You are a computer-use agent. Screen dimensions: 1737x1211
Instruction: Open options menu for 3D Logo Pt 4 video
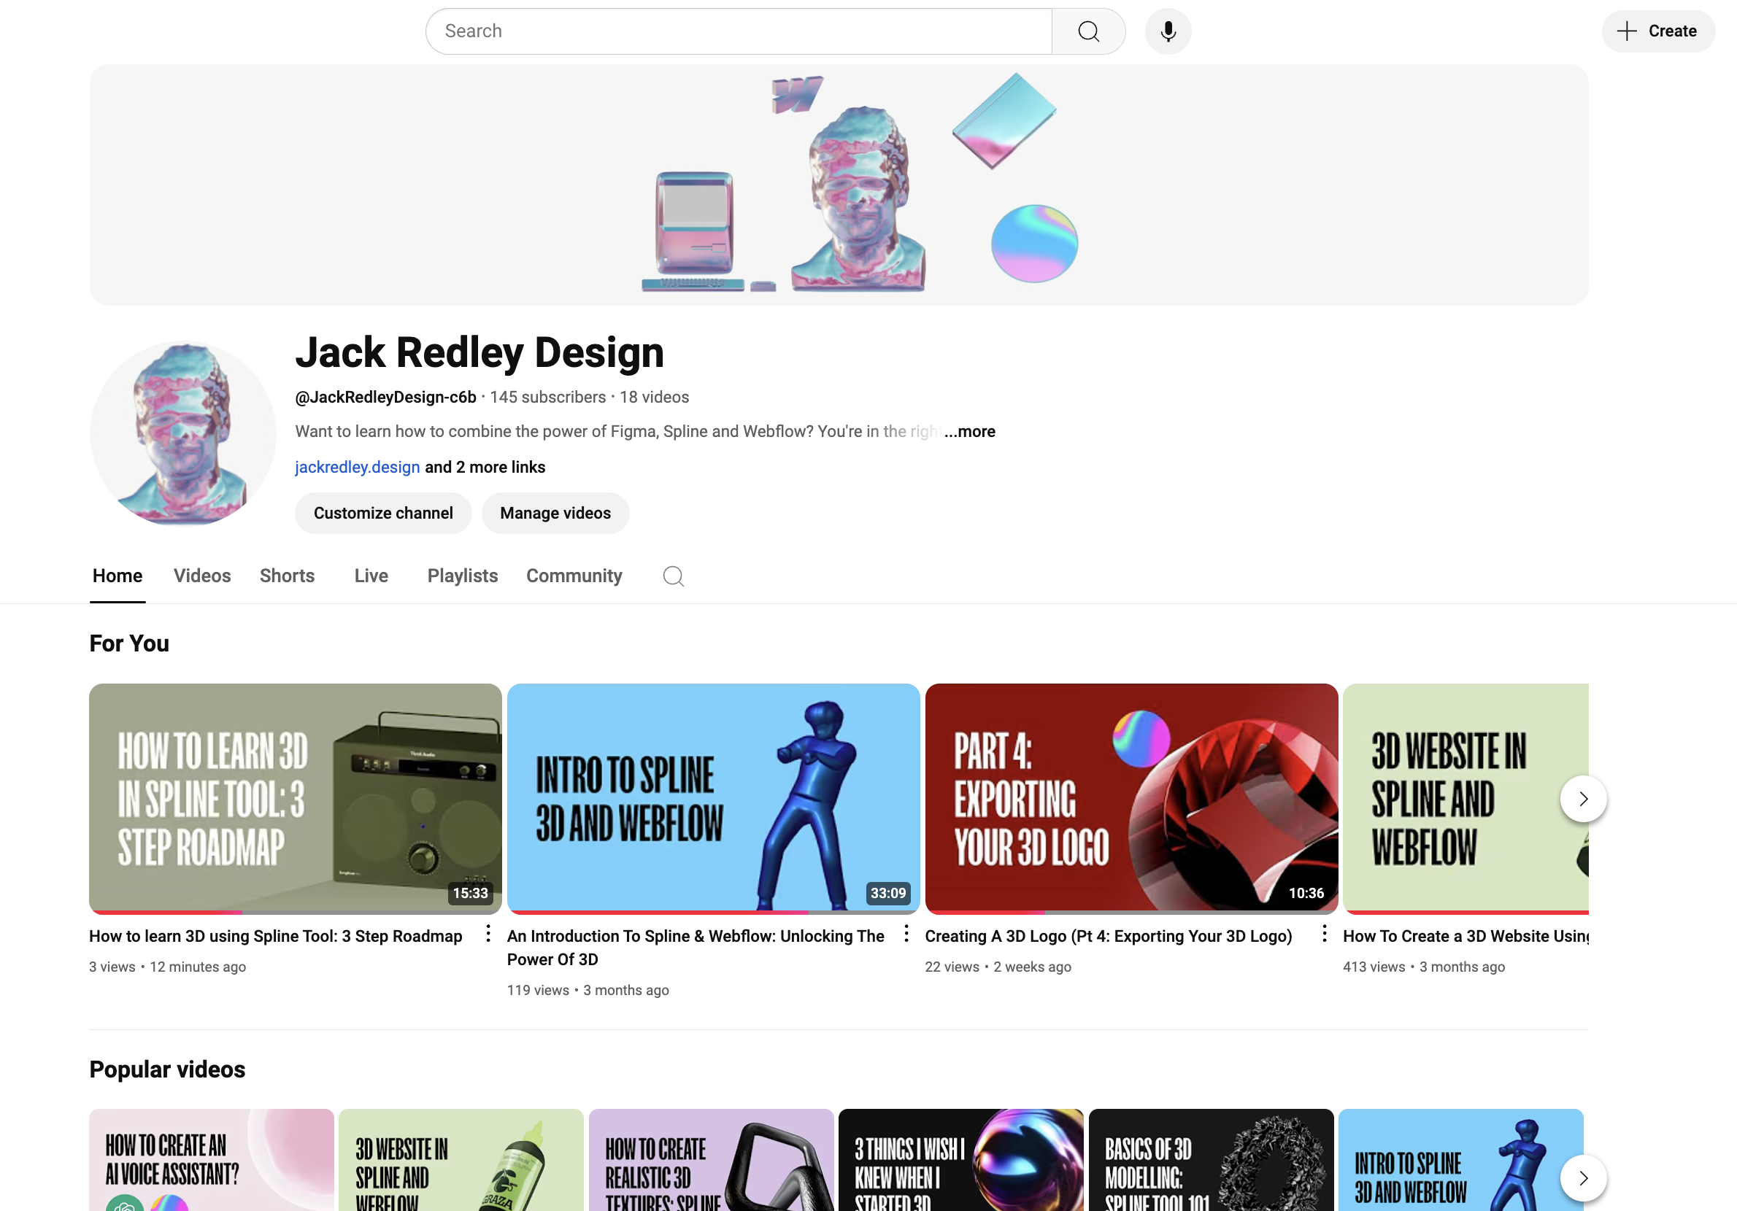point(1324,935)
